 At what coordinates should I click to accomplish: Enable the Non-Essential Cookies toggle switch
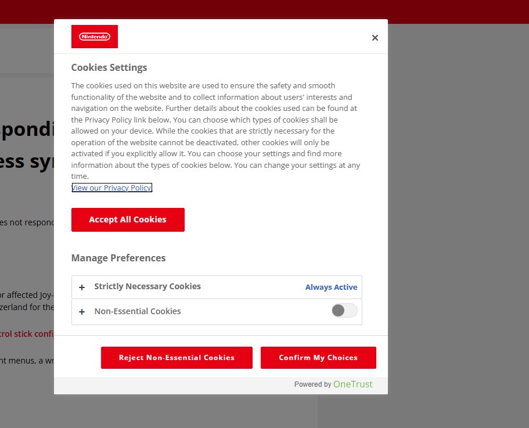tap(344, 311)
